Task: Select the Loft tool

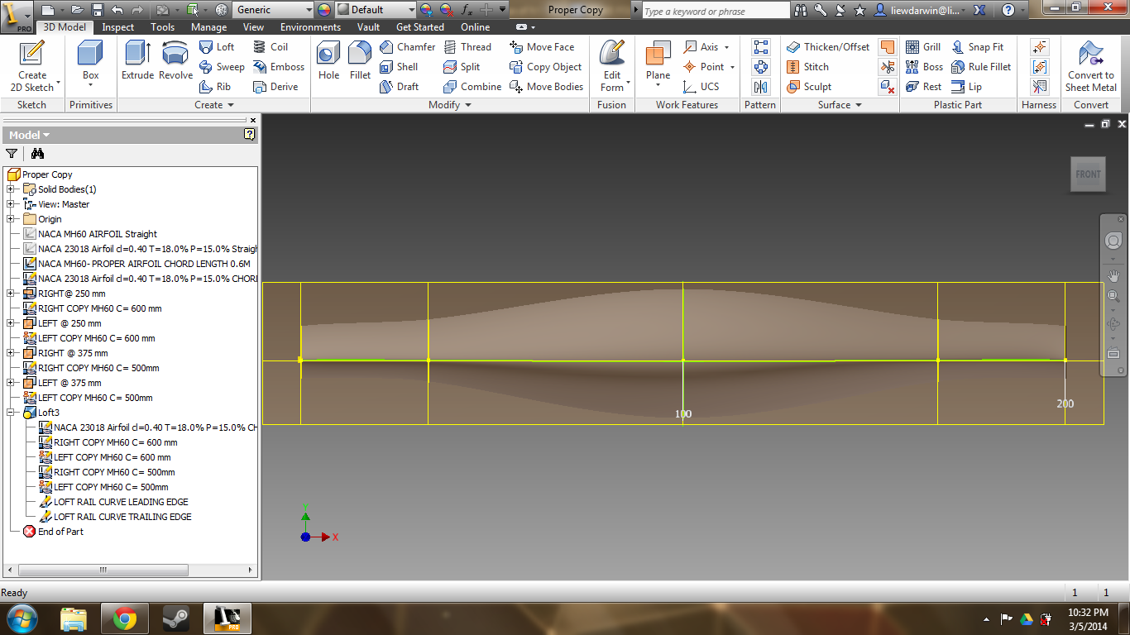Action: (217, 47)
